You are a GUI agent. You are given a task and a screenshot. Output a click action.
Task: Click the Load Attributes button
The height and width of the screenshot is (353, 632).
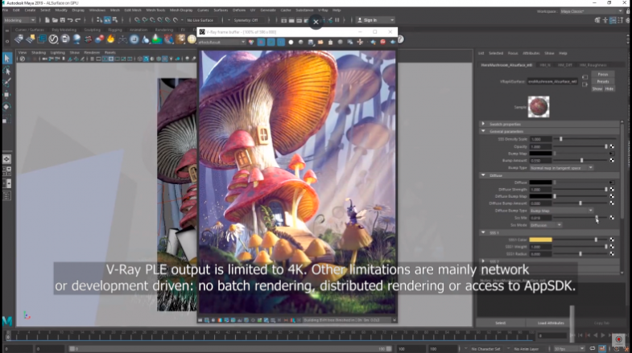551,322
